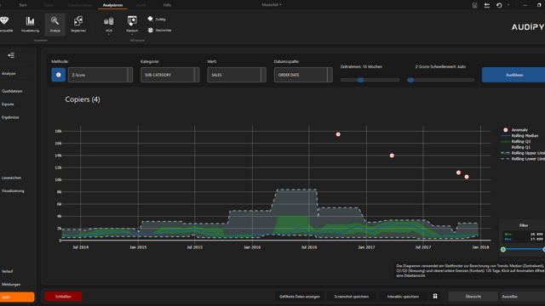
Task: Open the Vergleichen compare tool
Action: pos(78,25)
